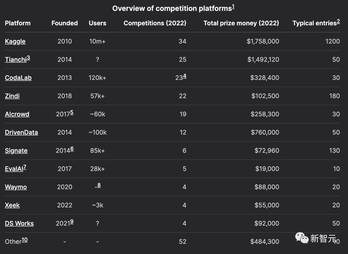Visit the DrivenData link
This screenshot has height=254, width=348.
click(x=21, y=132)
